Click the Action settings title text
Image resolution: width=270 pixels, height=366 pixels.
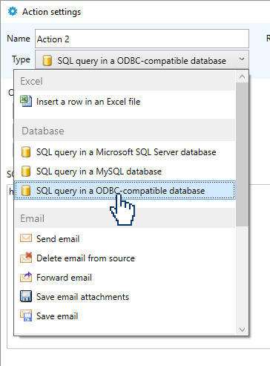[52, 12]
